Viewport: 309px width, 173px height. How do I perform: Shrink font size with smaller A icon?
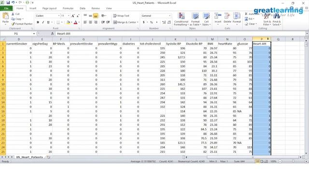[78, 16]
